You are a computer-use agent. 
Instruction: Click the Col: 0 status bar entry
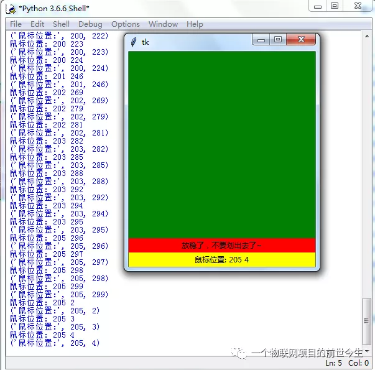[358, 363]
